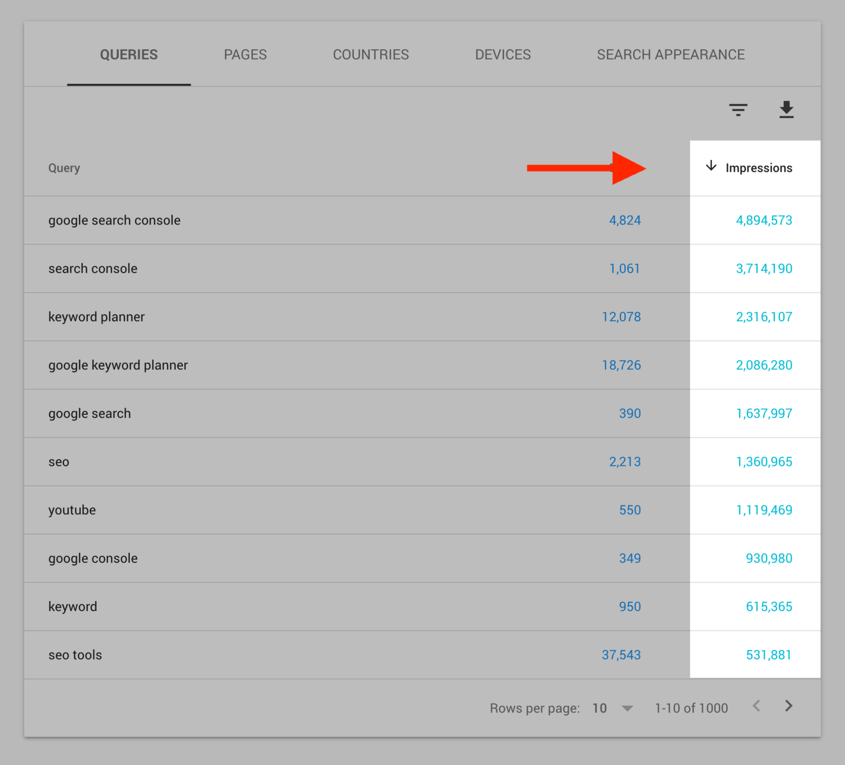Viewport: 845px width, 765px height.
Task: Switch to the Pages tab
Action: 245,54
